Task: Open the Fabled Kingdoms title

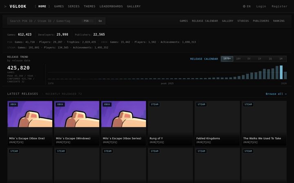Action: click(x=208, y=138)
